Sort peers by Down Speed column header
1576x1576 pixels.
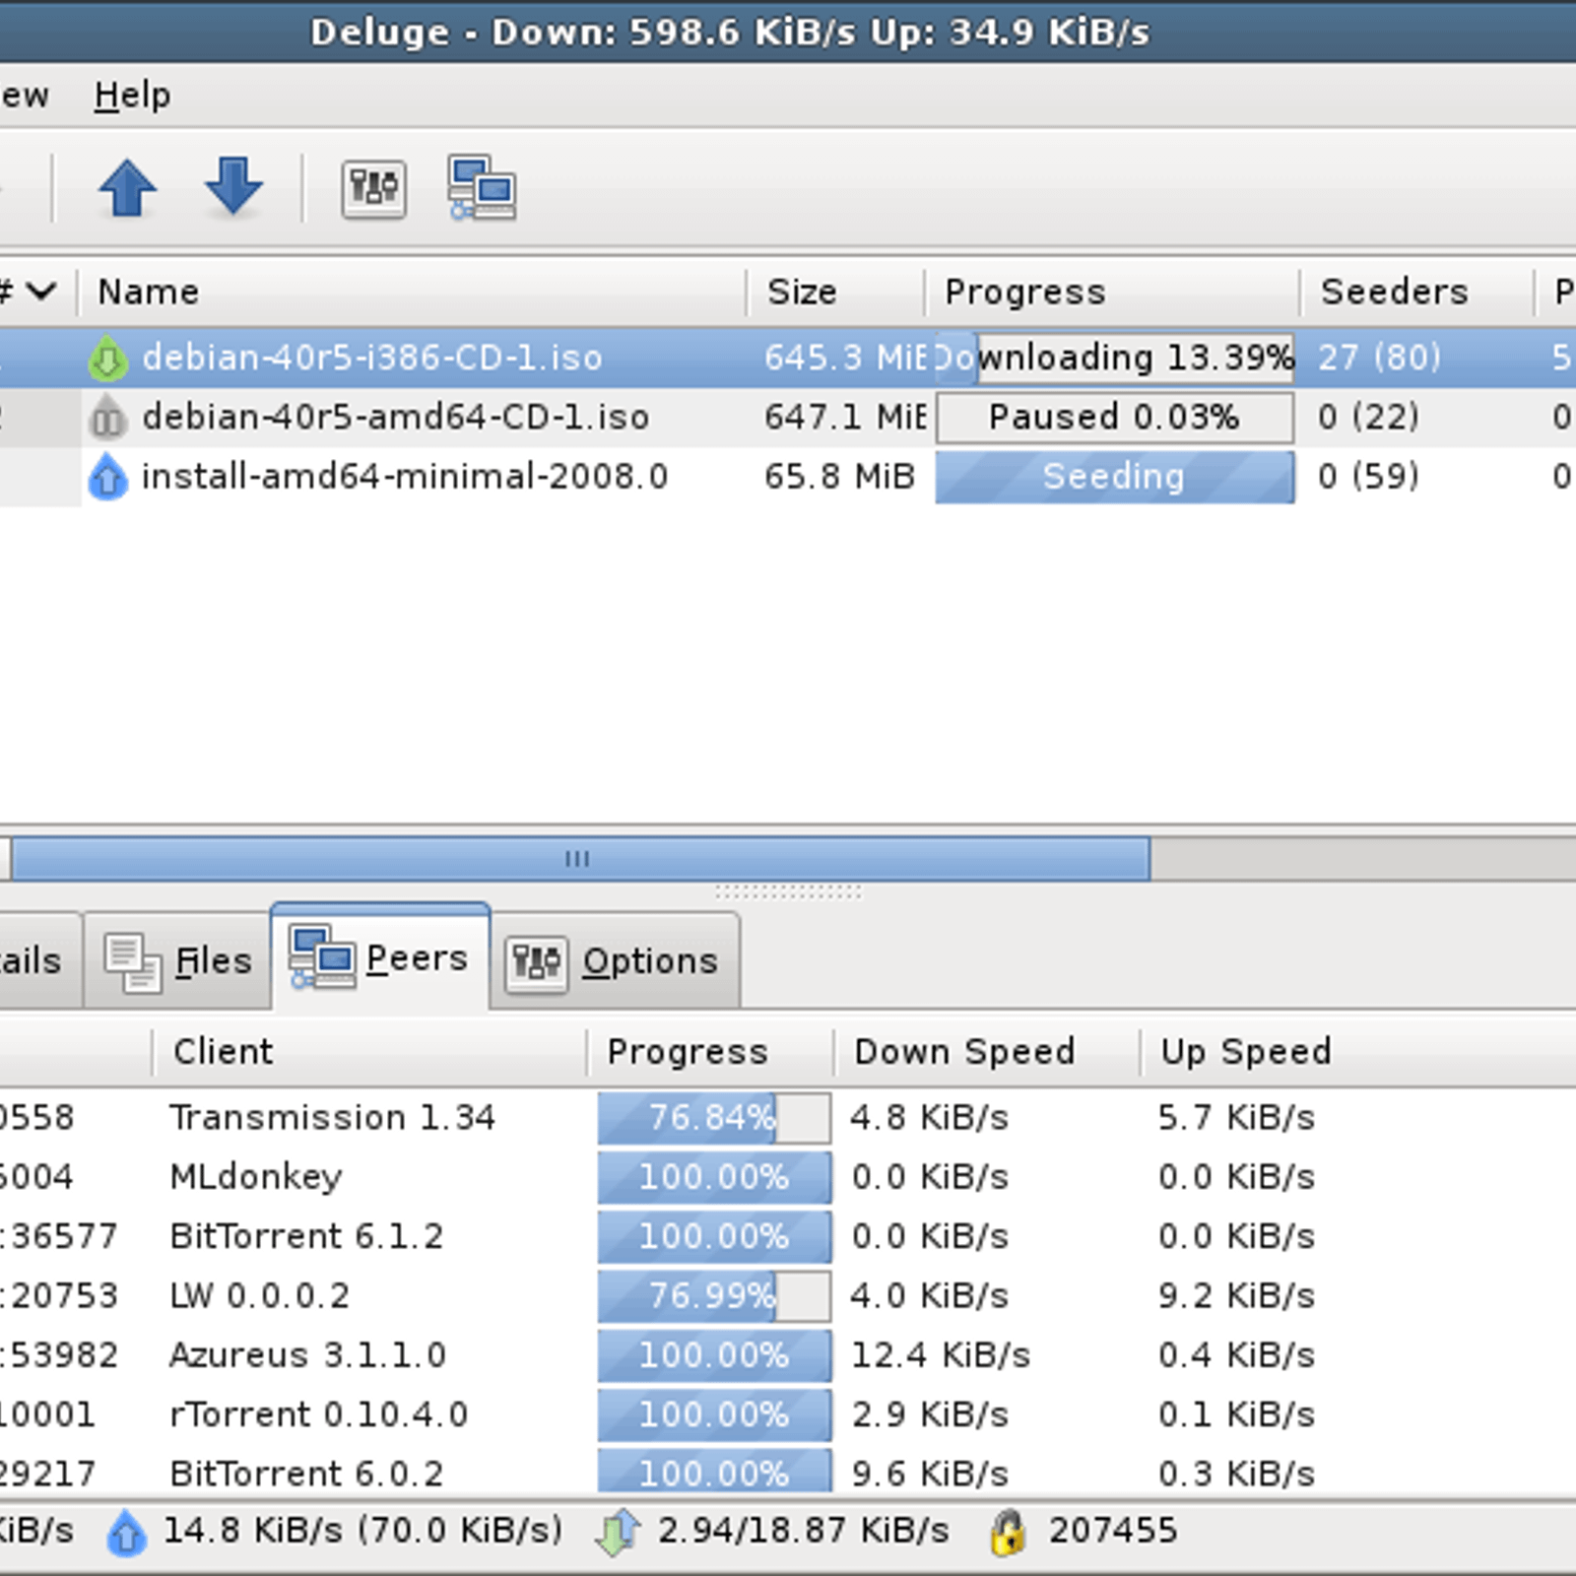point(986,1052)
